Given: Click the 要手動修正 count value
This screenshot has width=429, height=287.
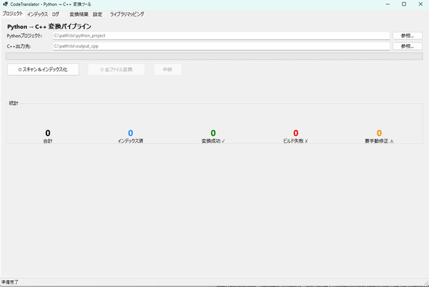Looking at the screenshot, I should tap(379, 133).
